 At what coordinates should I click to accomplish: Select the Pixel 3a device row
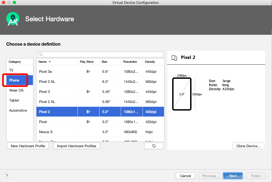click(x=100, y=71)
